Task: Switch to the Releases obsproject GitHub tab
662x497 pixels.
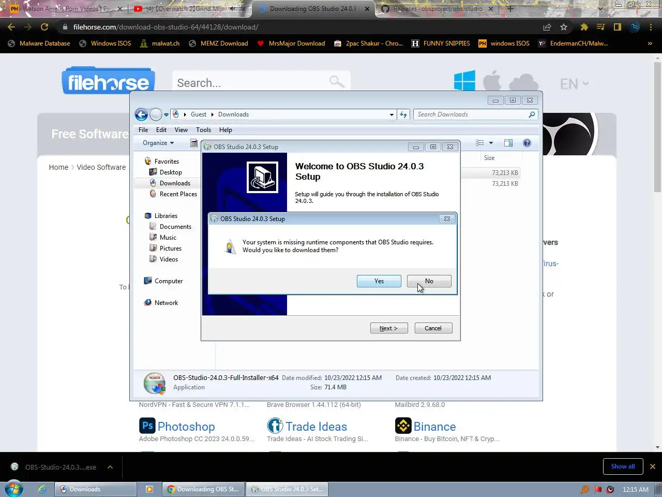Action: tap(438, 9)
